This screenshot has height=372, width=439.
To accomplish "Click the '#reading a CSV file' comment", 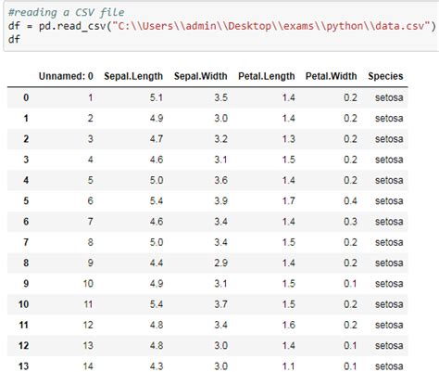I will pyautogui.click(x=66, y=12).
